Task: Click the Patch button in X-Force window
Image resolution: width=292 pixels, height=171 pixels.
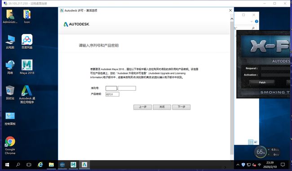Action: click(262, 83)
